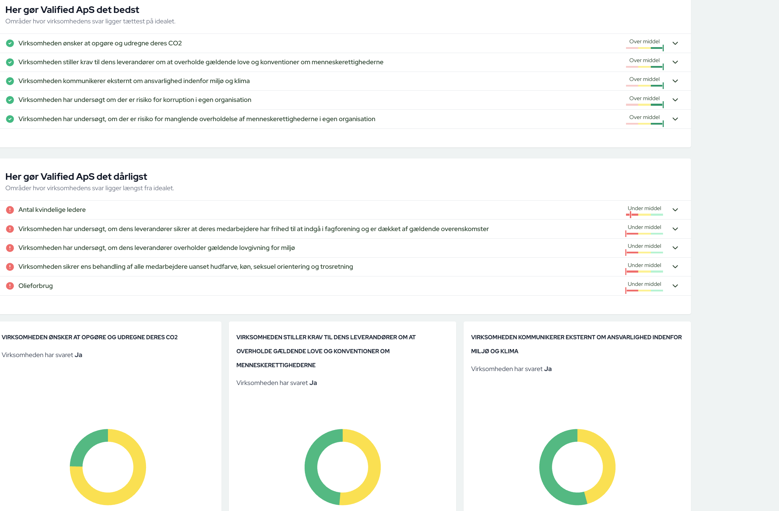Select the checkmark icon for leverandører menneskerettigheder item
The height and width of the screenshot is (511, 779).
(10, 62)
